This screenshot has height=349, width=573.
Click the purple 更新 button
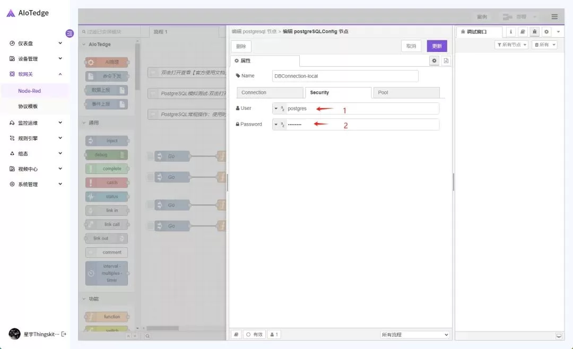[437, 46]
